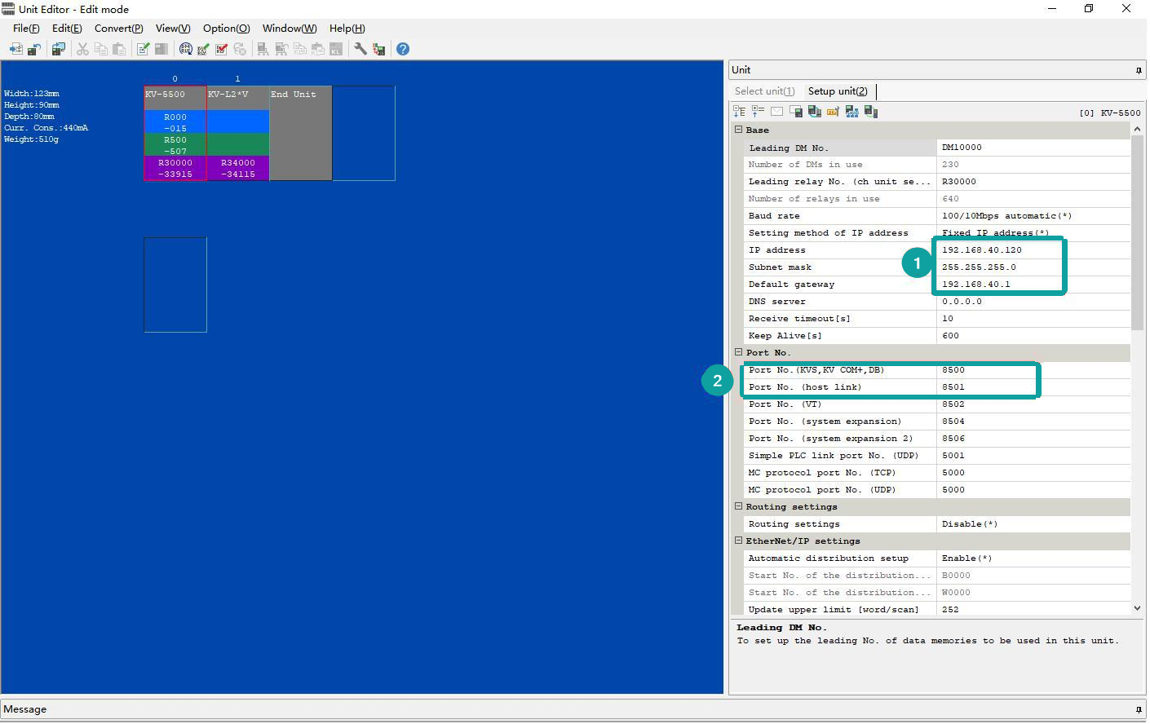Open the Convert menu
The image size is (1150, 724).
click(x=118, y=29)
